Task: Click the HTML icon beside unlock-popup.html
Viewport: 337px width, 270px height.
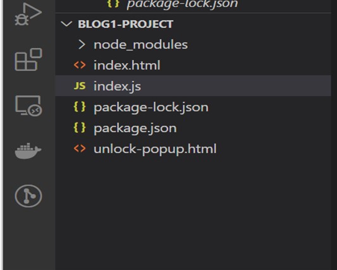Action: 80,149
